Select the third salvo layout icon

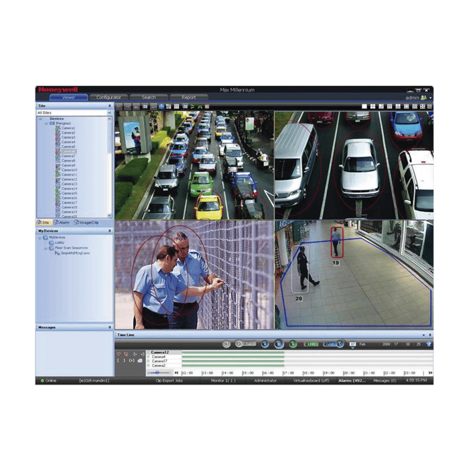point(381,107)
